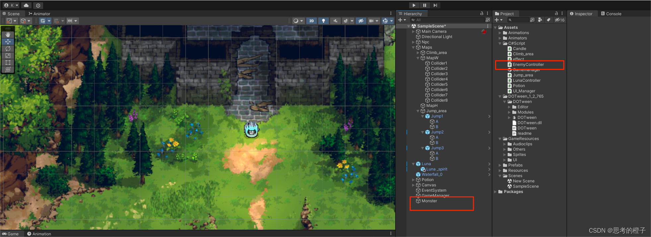Click Project create plus button
The image size is (651, 237).
click(498, 20)
